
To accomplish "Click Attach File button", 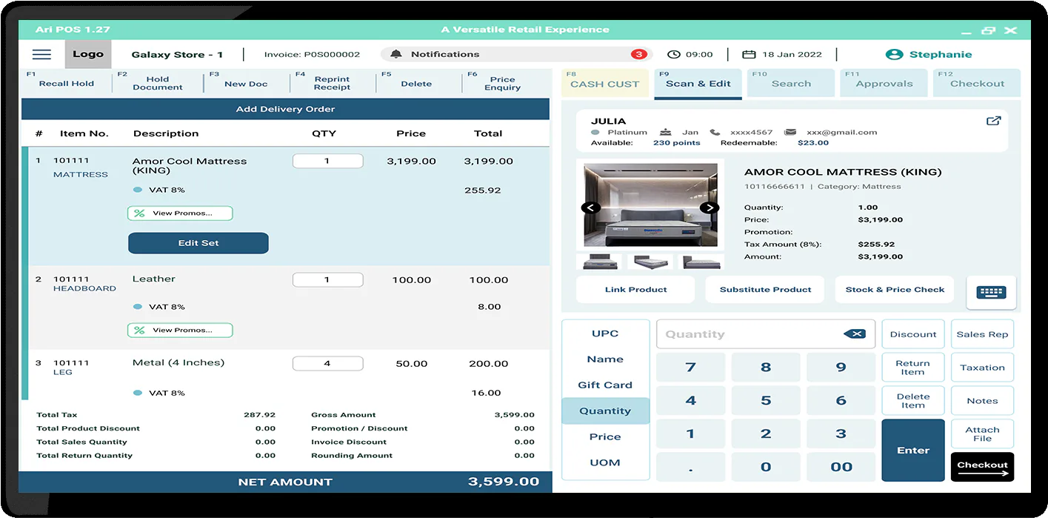I will pyautogui.click(x=982, y=434).
